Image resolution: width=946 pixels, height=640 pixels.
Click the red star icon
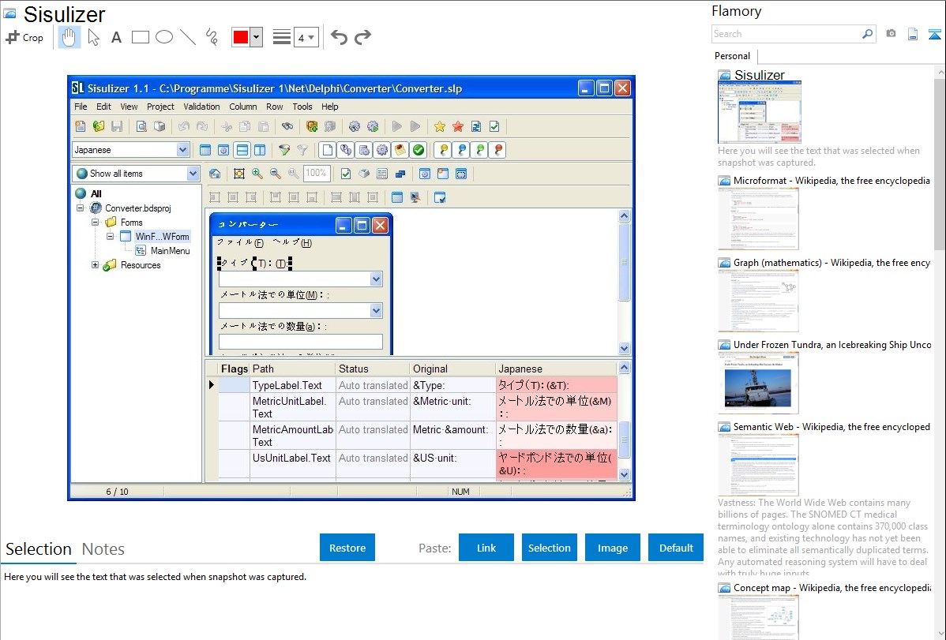(458, 126)
